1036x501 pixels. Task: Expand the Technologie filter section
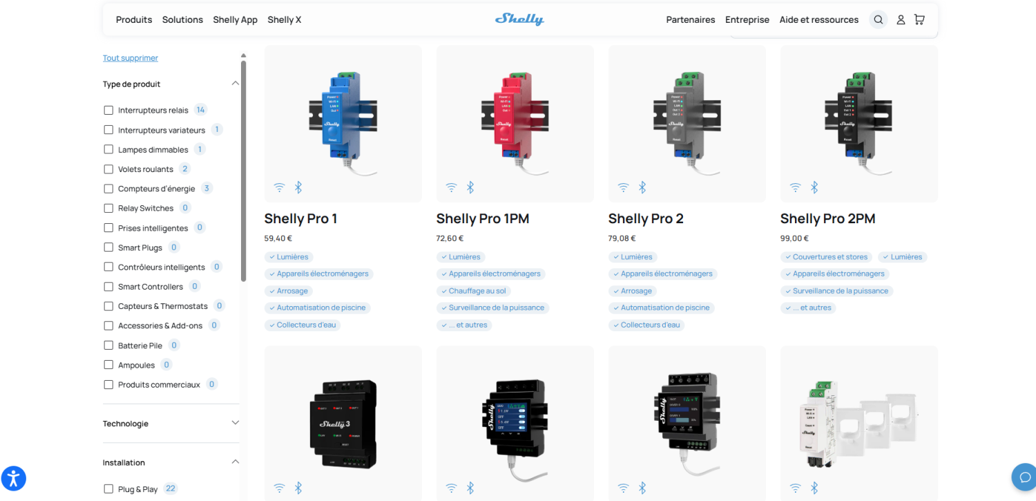coord(235,423)
